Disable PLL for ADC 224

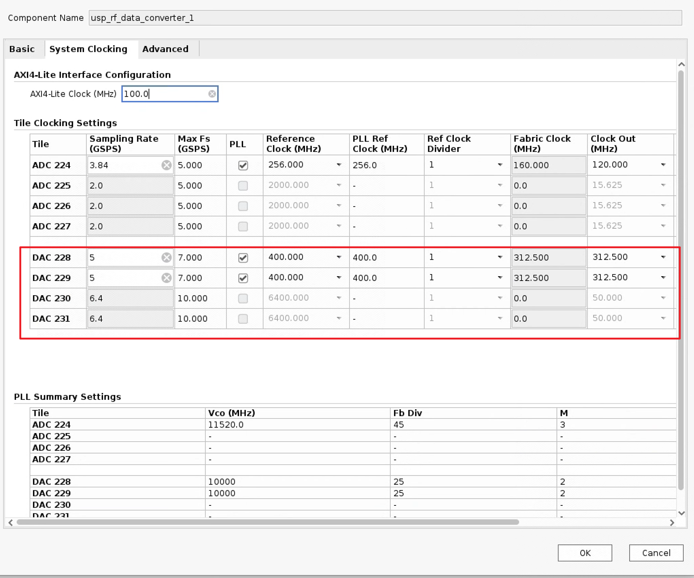(x=243, y=165)
